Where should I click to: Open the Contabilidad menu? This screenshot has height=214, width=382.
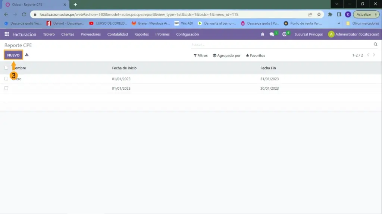(118, 34)
